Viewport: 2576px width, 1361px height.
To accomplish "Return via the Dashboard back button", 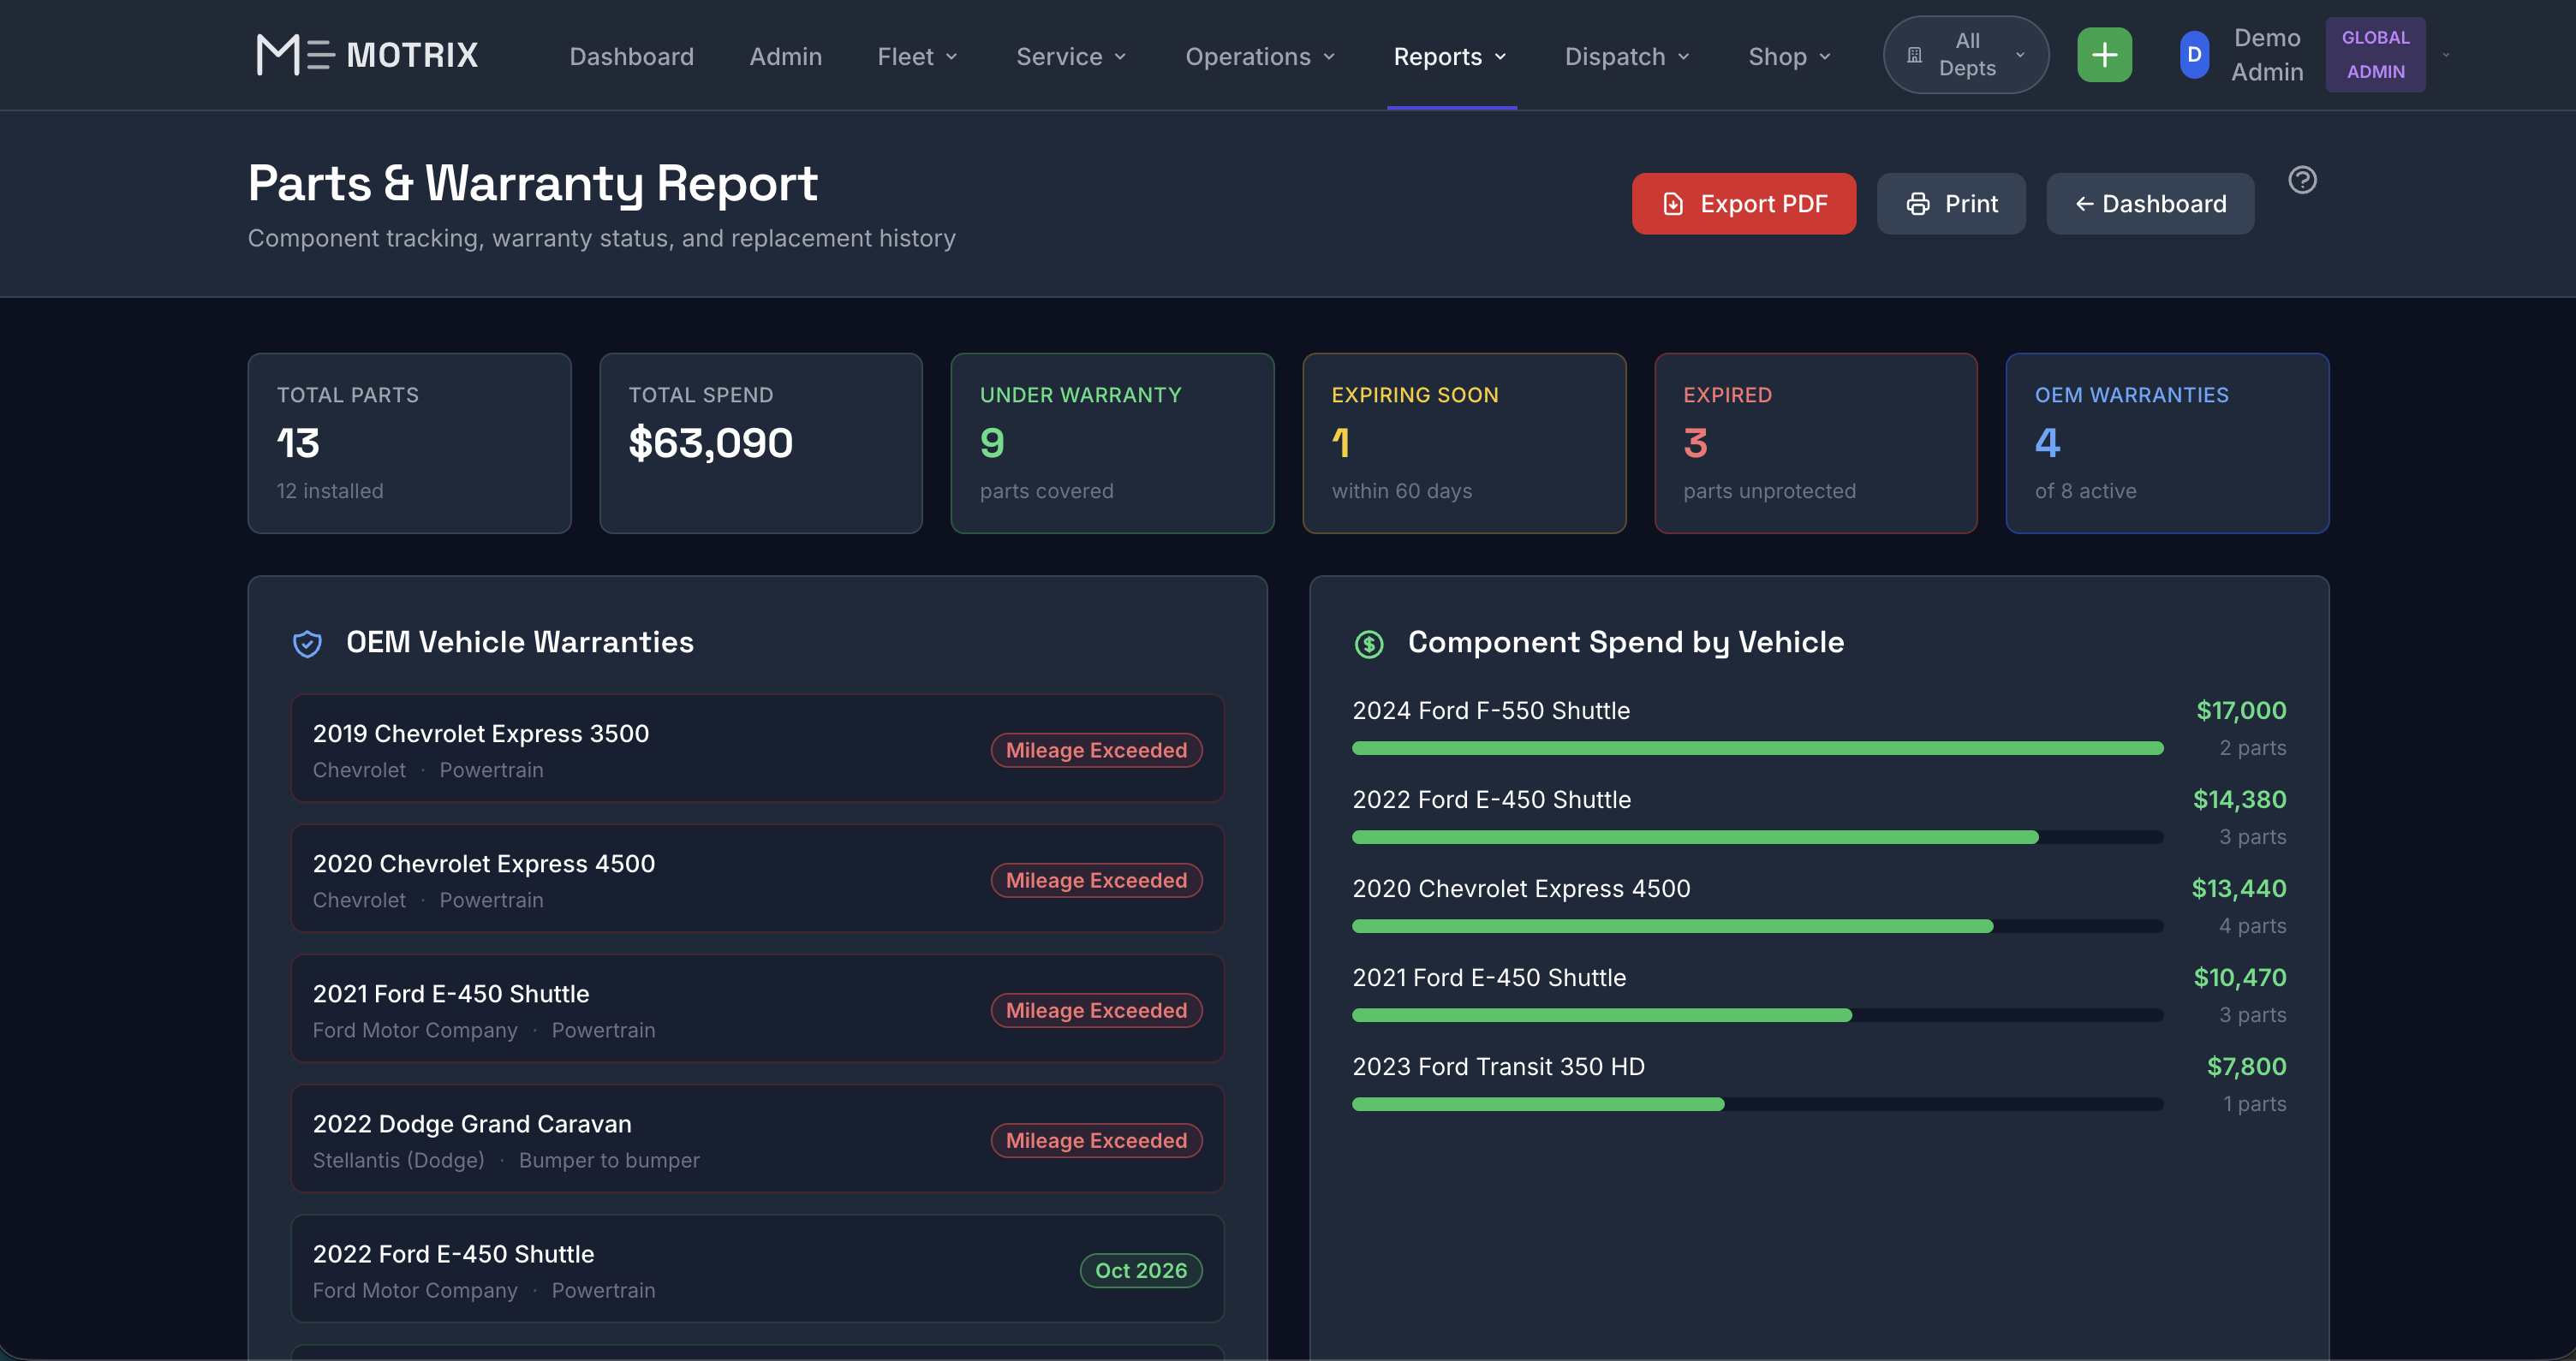I will pos(2150,203).
